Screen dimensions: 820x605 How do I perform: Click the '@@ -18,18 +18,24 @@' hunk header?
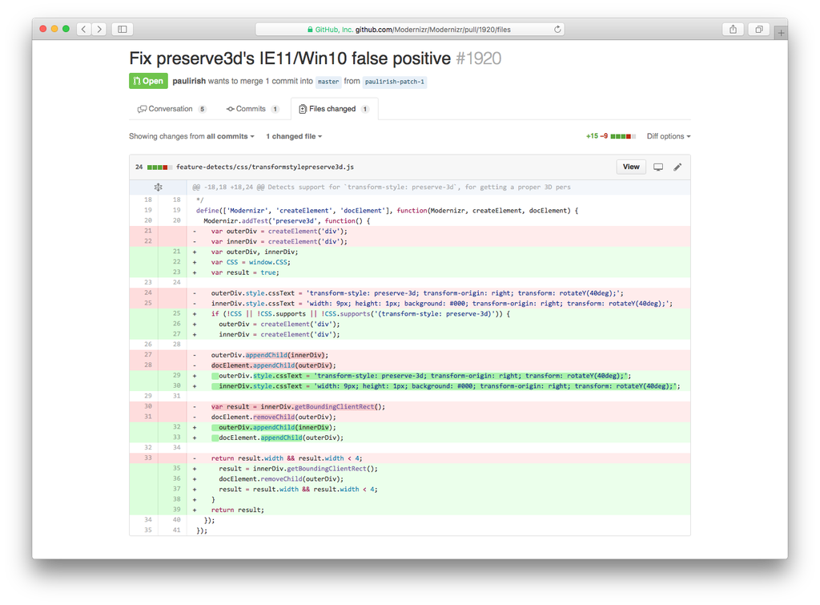coord(438,188)
